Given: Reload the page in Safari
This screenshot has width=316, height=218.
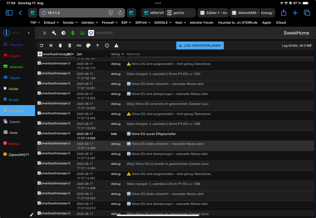Looking at the screenshot, I should [120, 13].
